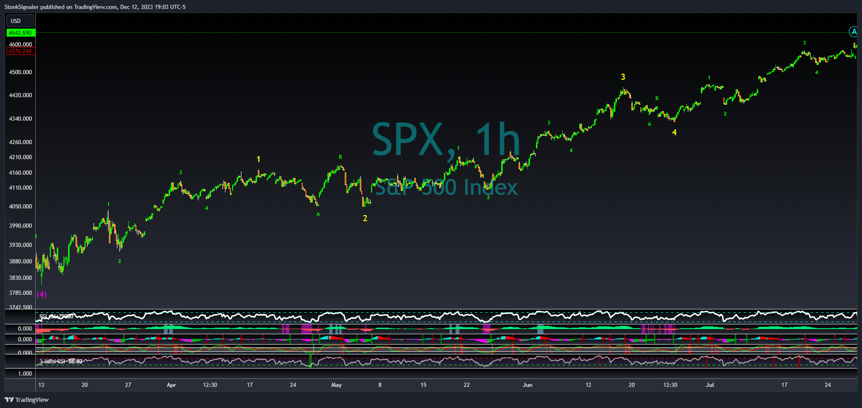Click the Apr date axis label
This screenshot has width=862, height=408.
coord(171,385)
